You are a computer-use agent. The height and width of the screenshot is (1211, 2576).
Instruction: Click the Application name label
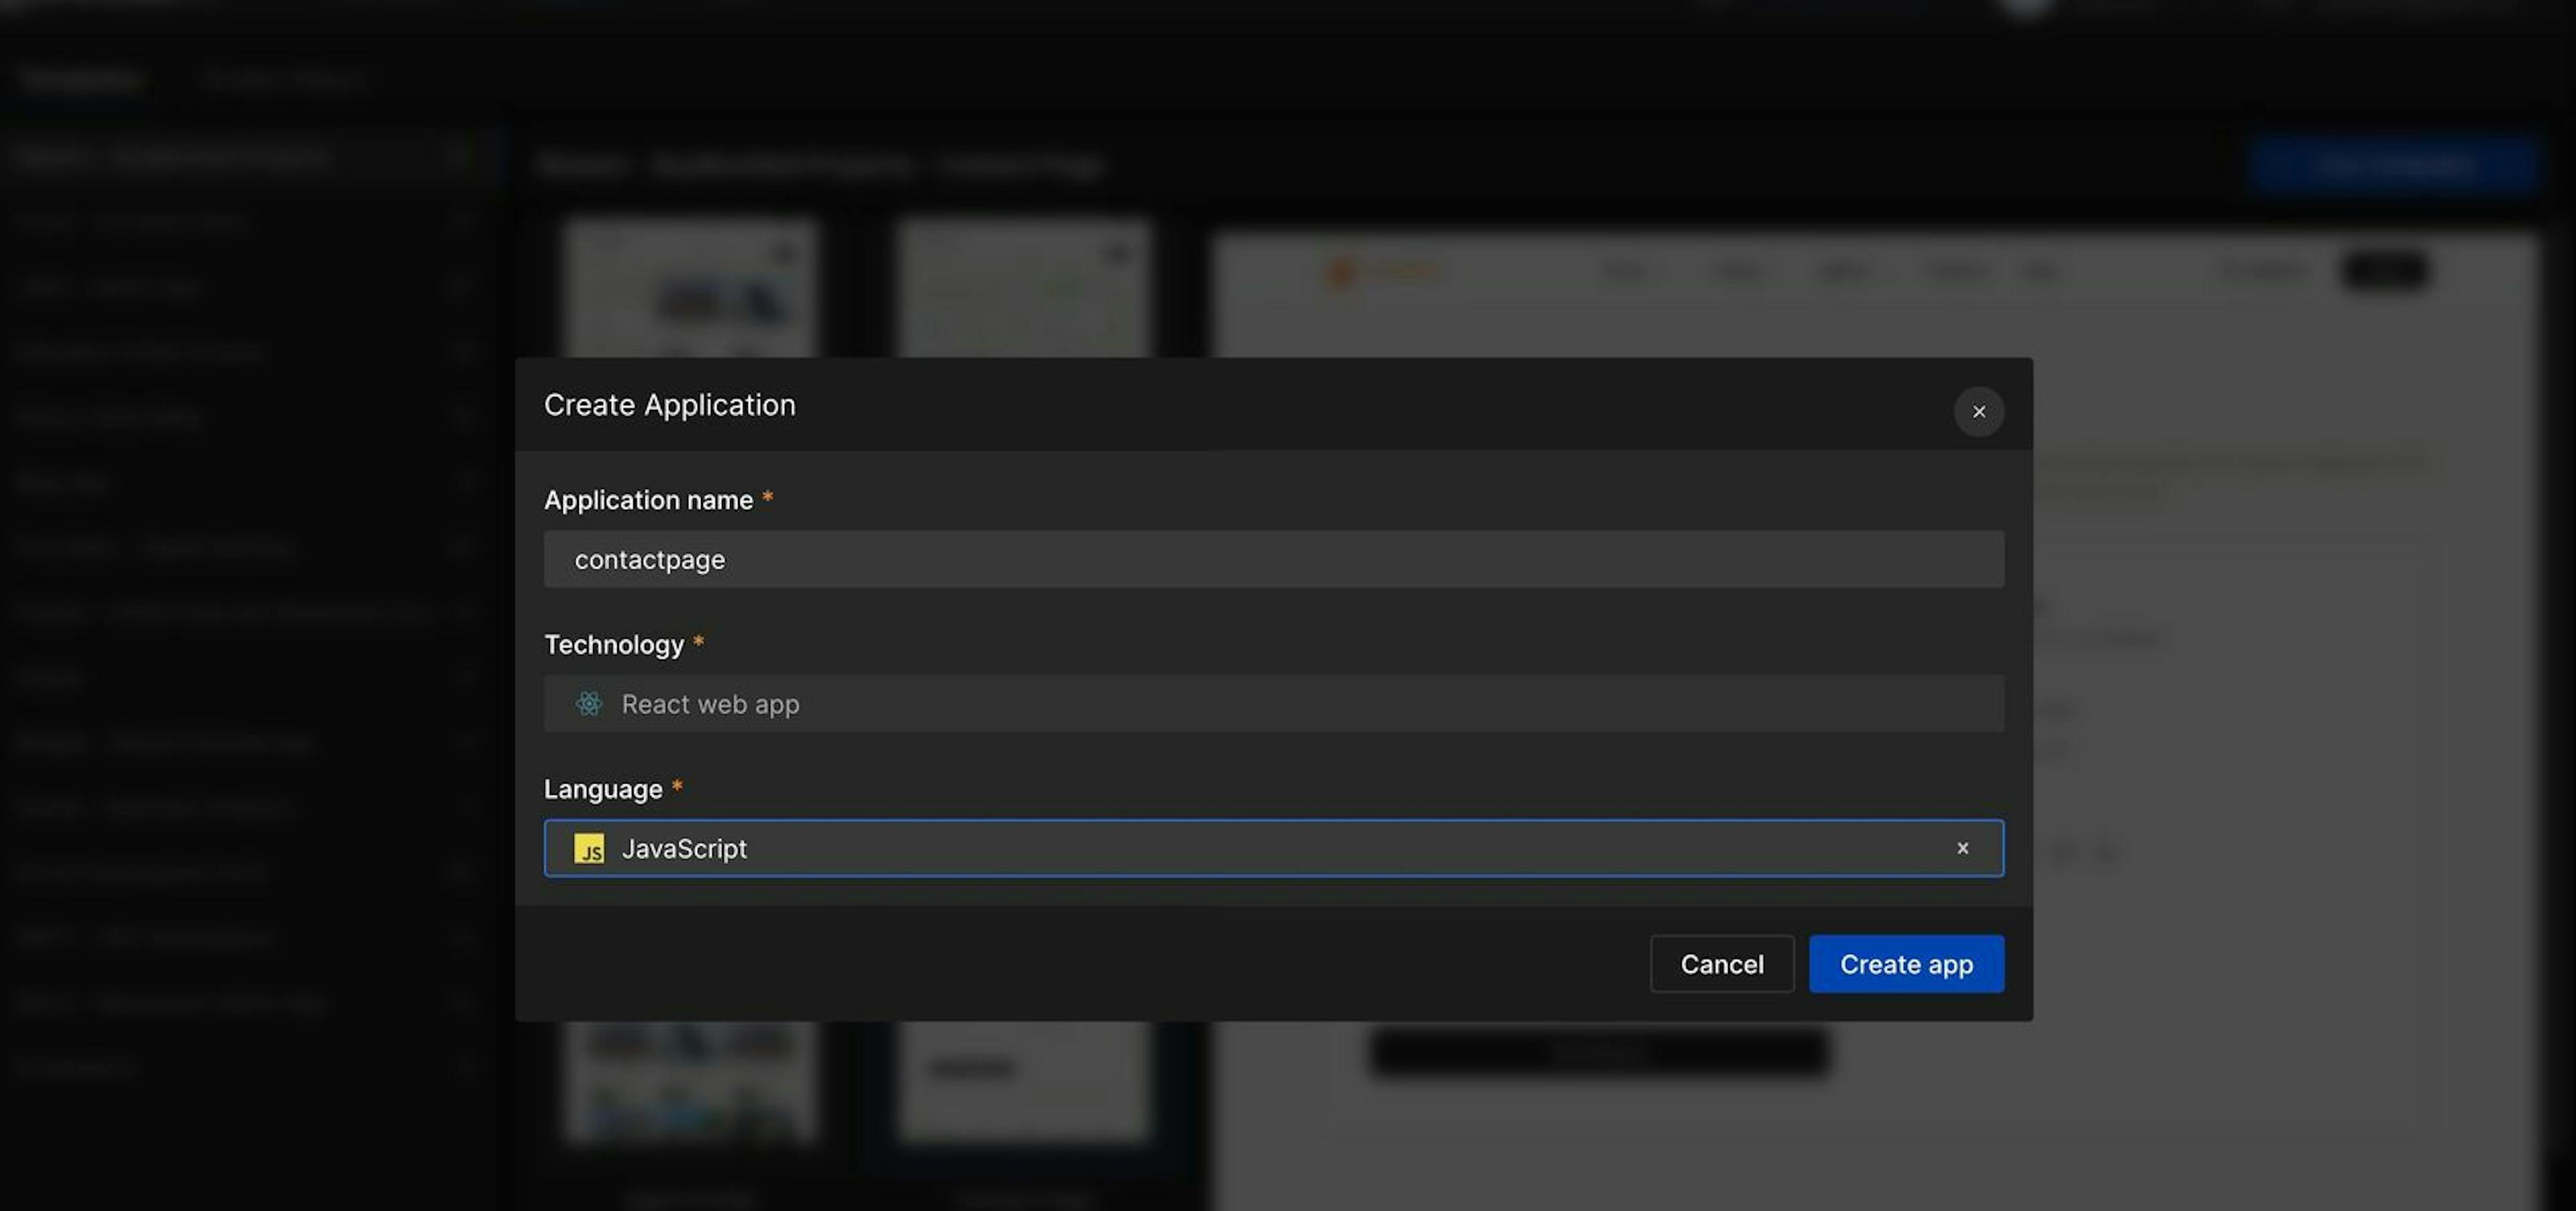[648, 500]
